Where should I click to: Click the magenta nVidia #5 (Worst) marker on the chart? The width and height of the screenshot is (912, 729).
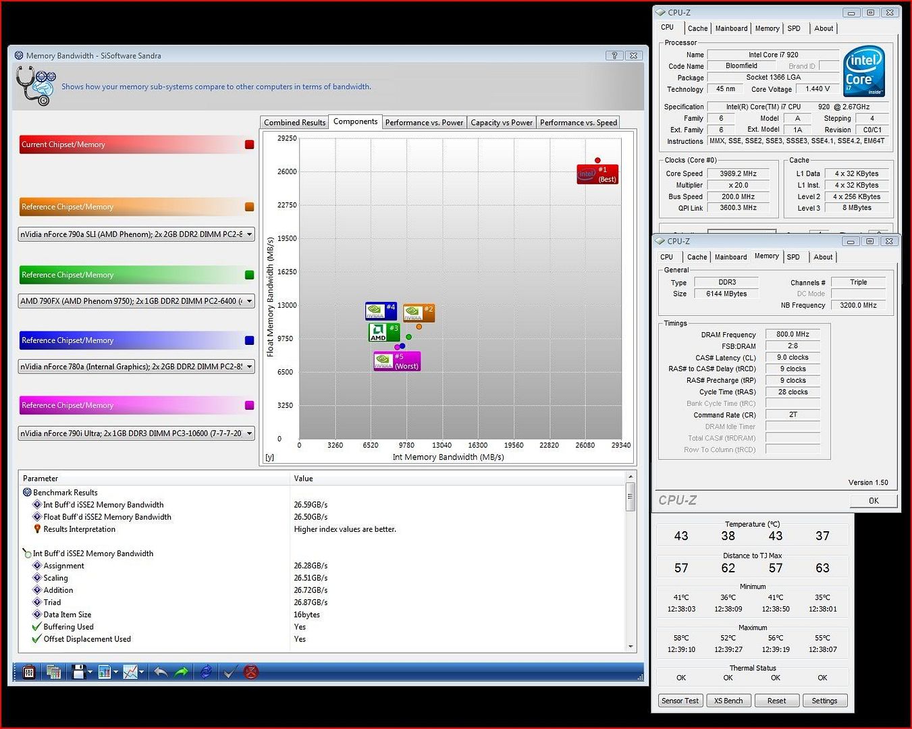click(397, 361)
